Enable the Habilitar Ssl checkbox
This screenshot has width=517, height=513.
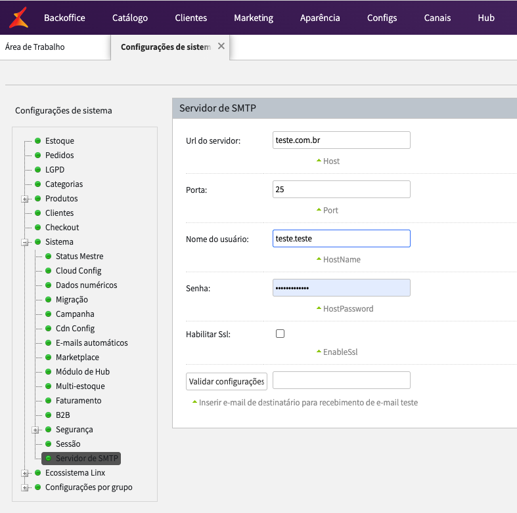(x=280, y=333)
